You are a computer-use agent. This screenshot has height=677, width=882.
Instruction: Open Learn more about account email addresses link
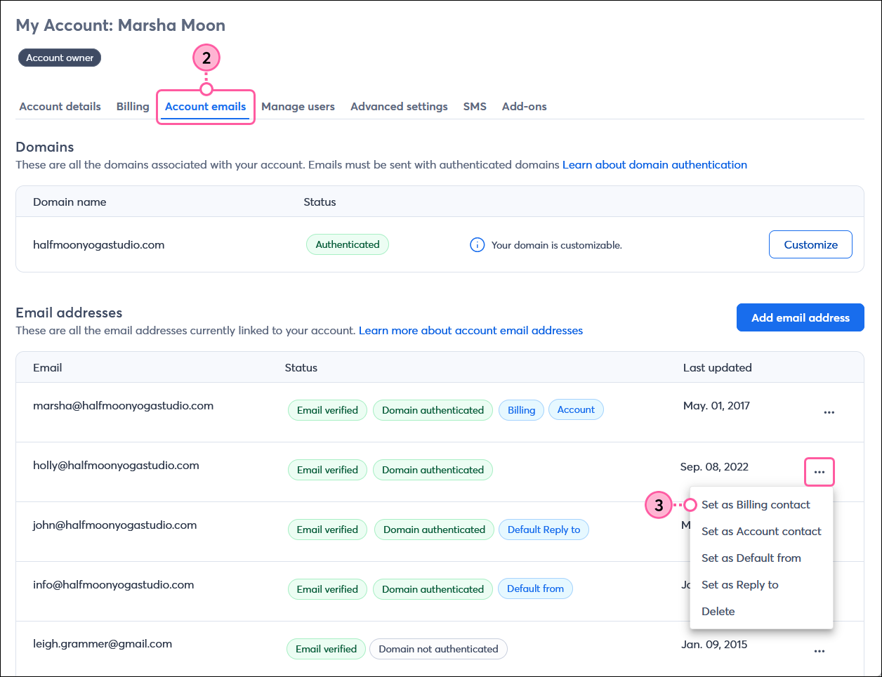tap(470, 331)
